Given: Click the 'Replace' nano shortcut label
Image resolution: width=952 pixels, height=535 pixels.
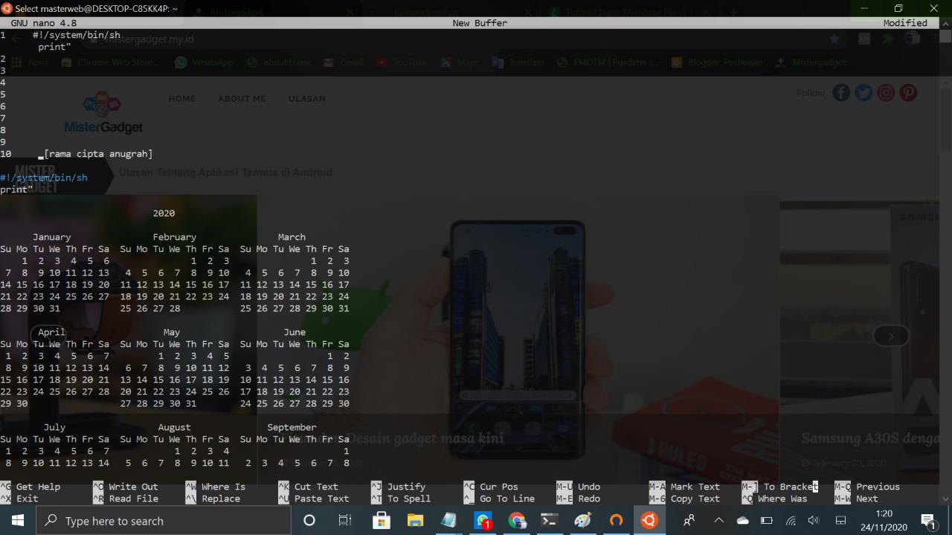Looking at the screenshot, I should point(221,499).
